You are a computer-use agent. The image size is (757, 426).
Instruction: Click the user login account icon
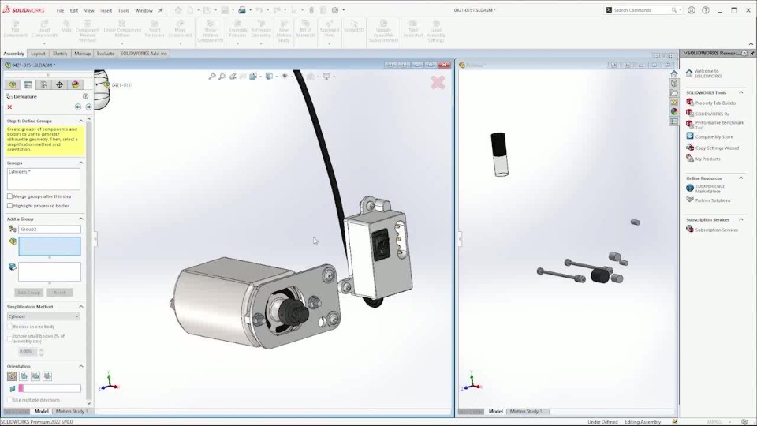692,10
